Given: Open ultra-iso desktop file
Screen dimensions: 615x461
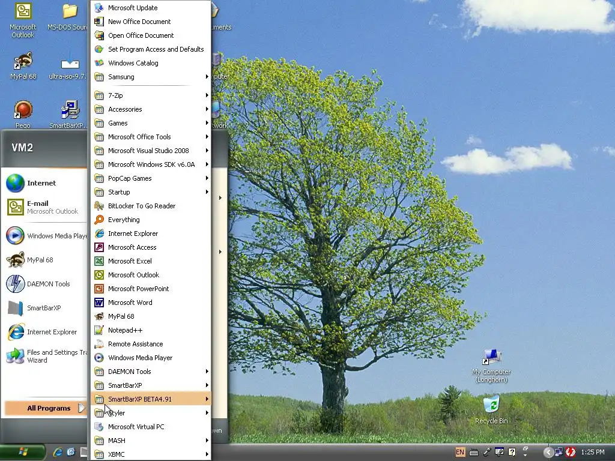Looking at the screenshot, I should point(68,66).
